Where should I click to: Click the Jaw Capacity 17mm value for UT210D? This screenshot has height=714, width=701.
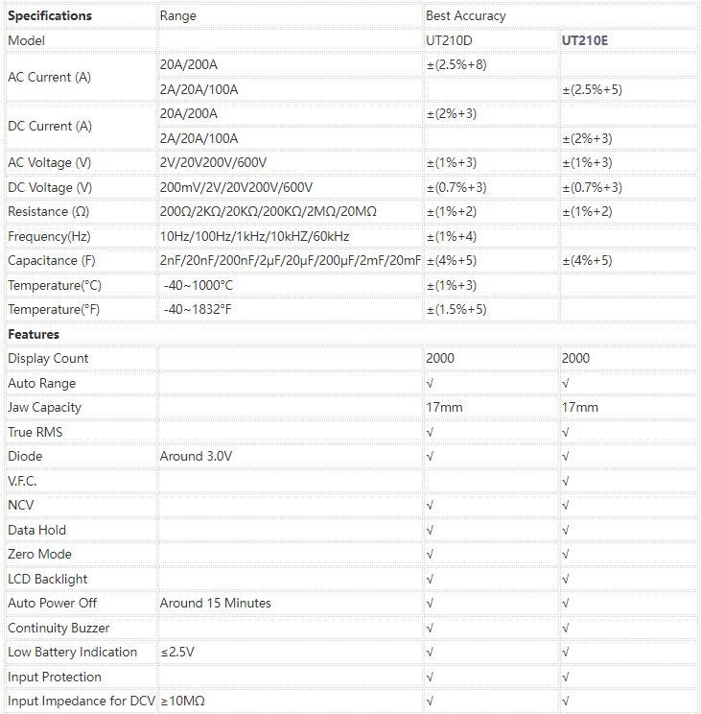click(444, 408)
